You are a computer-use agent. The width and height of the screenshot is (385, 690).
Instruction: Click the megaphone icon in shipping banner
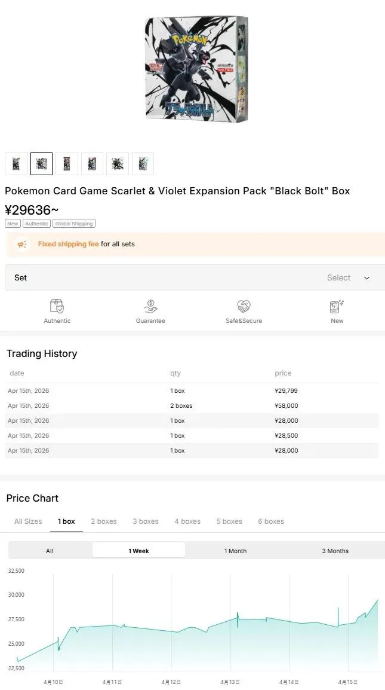coord(22,244)
